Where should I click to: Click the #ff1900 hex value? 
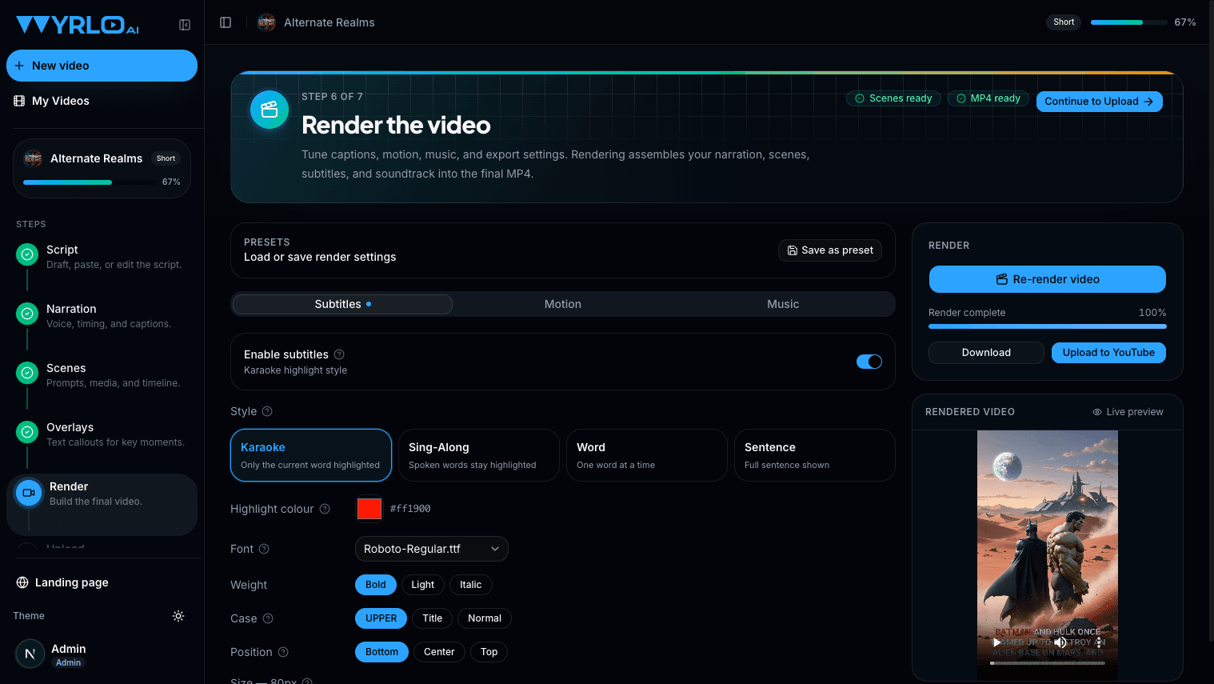point(410,509)
